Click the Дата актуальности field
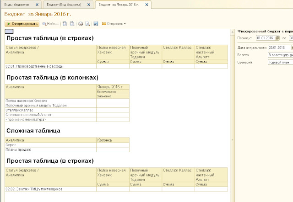Image resolution: width=293 pixels, height=202 pixels. click(279, 48)
